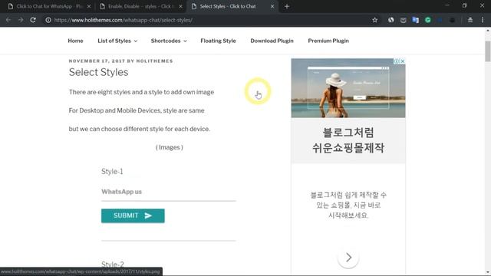The width and height of the screenshot is (491, 276).
Task: Open the ( Images ) link
Action: [x=169, y=147]
